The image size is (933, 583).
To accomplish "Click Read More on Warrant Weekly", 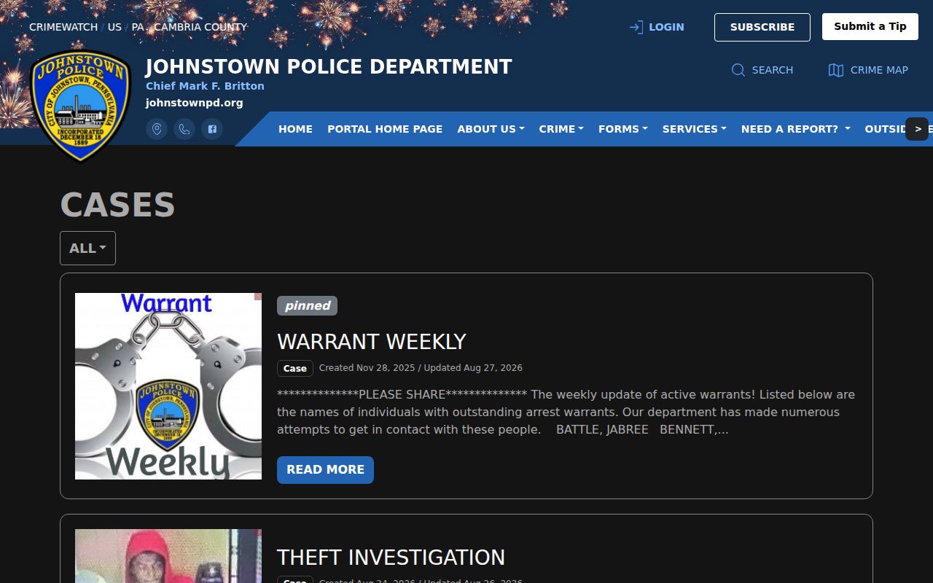I will click(325, 470).
